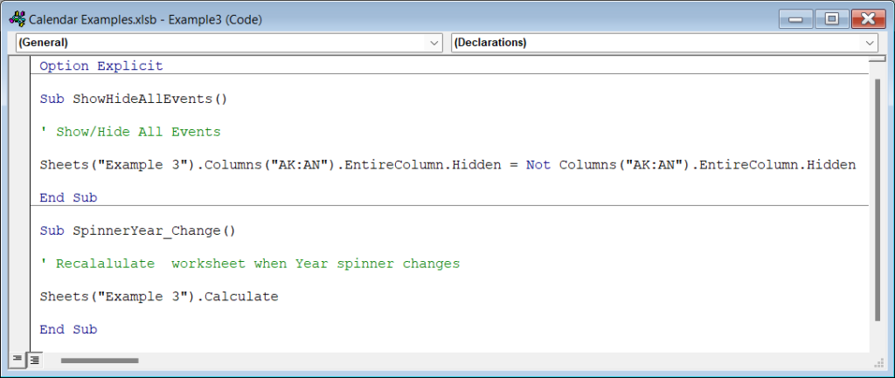Click the Recalculate worksheet comment line
The width and height of the screenshot is (895, 378).
click(x=249, y=264)
